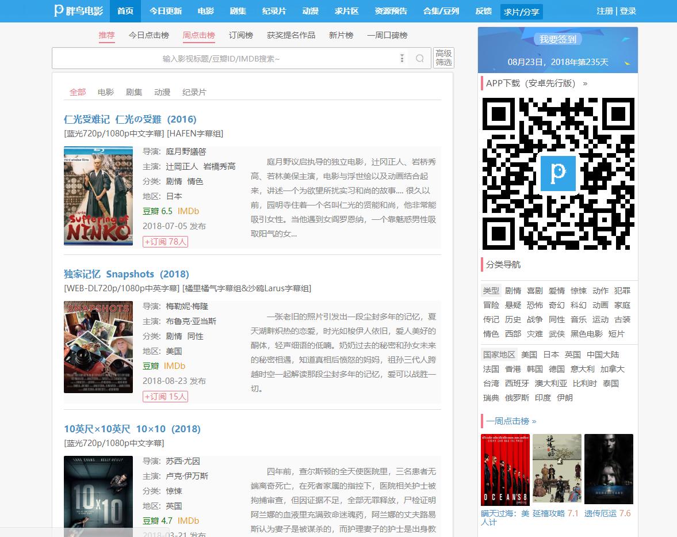The height and width of the screenshot is (537, 677).
Task: Click the search magnifier icon
Action: [x=420, y=58]
